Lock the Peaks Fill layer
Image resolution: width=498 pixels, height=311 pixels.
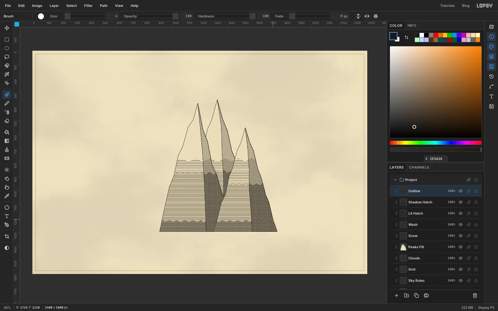(476, 247)
